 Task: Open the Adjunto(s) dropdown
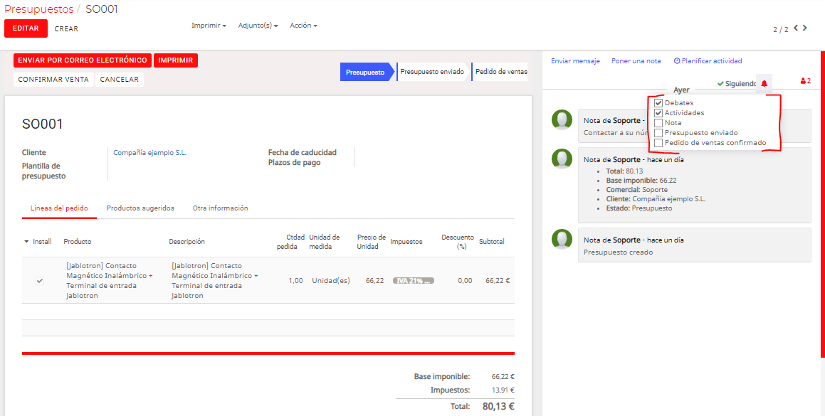[258, 25]
